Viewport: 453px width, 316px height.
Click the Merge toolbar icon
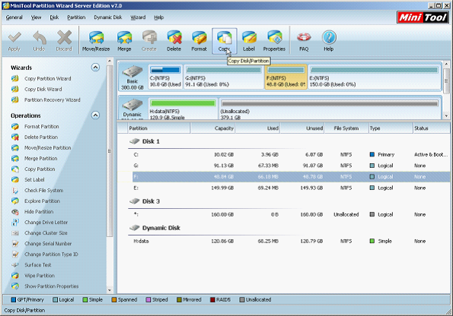pyautogui.click(x=124, y=41)
